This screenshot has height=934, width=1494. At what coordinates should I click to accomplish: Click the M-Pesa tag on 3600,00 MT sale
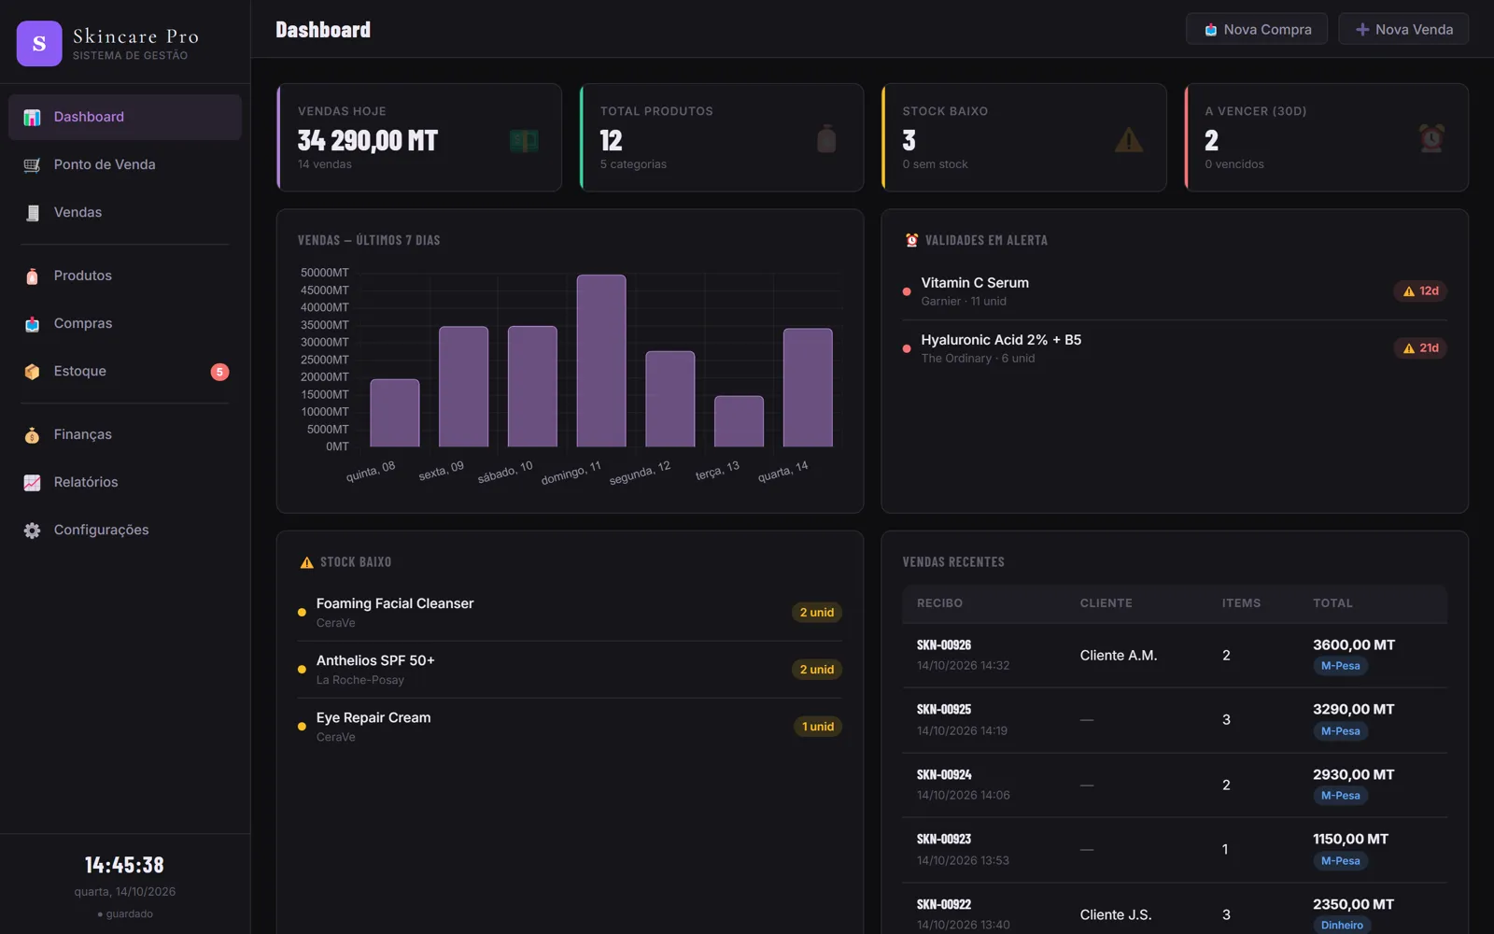pyautogui.click(x=1340, y=666)
